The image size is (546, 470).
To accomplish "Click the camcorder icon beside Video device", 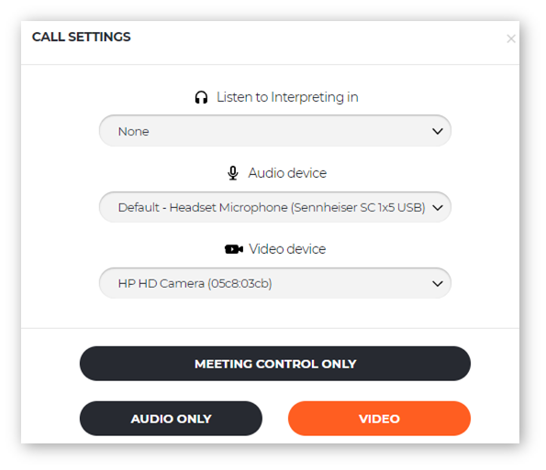I will 234,249.
